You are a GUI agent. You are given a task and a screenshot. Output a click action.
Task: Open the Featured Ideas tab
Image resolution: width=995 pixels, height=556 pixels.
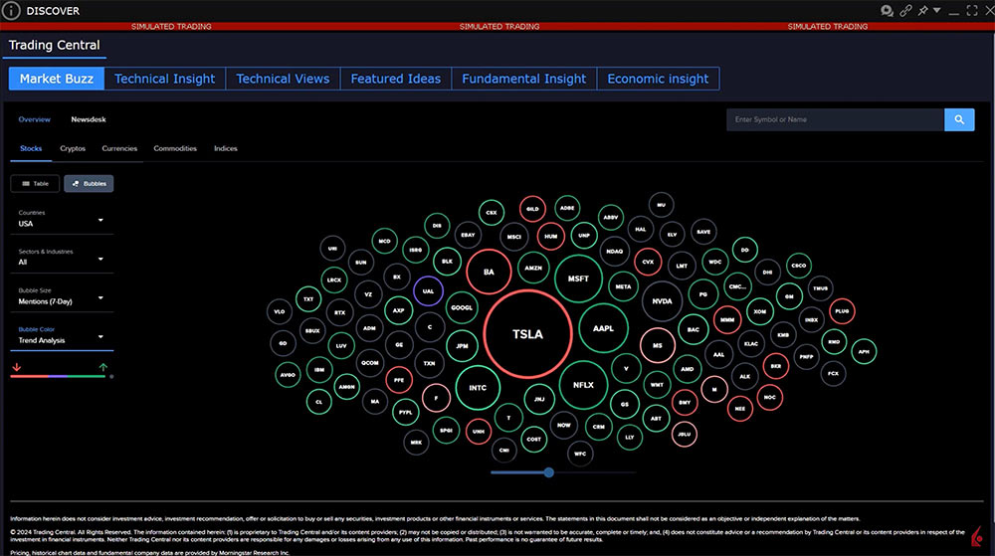pyautogui.click(x=395, y=79)
